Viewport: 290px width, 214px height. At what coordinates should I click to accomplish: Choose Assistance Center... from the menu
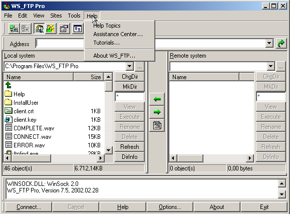tap(120, 34)
